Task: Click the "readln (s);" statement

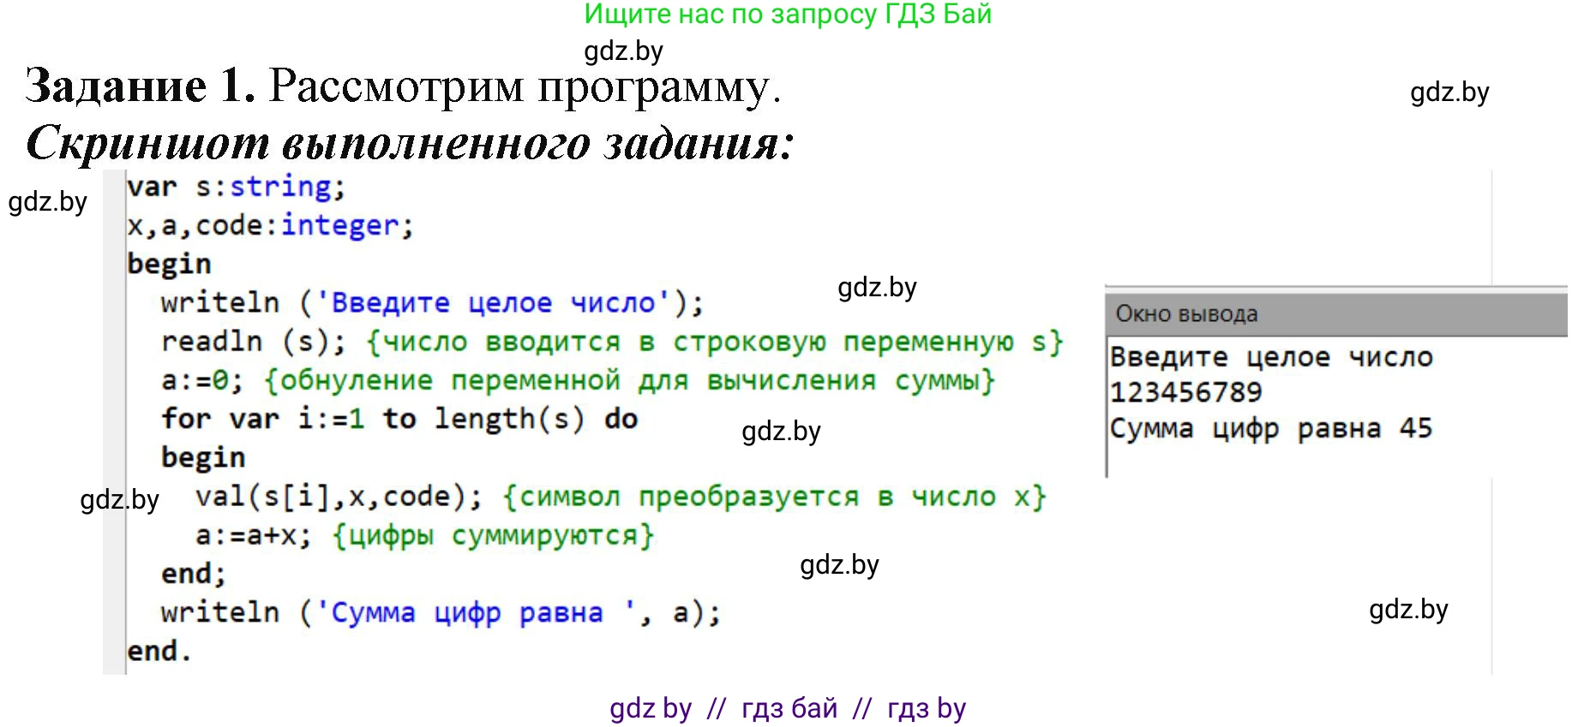Action: [x=253, y=342]
